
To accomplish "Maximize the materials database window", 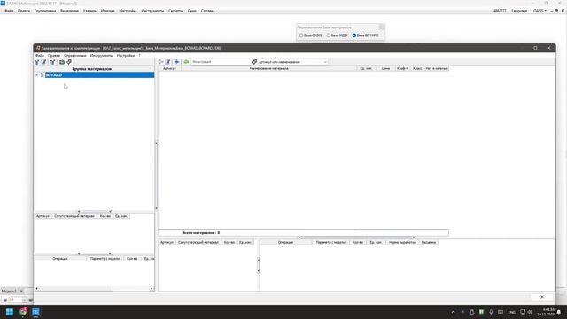I will 535,48.
